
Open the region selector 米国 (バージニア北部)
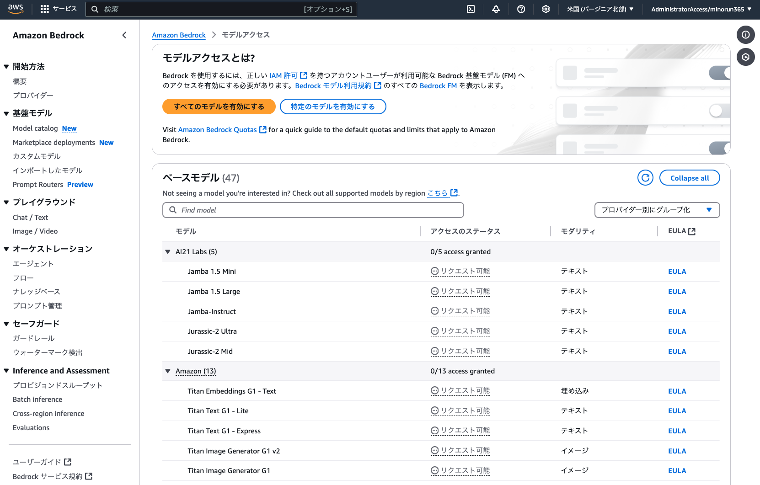click(x=600, y=9)
